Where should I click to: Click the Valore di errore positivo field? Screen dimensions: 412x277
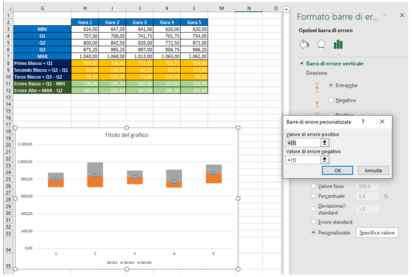point(302,143)
